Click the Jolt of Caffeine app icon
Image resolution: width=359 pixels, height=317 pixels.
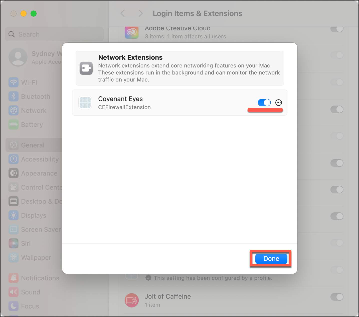tap(132, 300)
